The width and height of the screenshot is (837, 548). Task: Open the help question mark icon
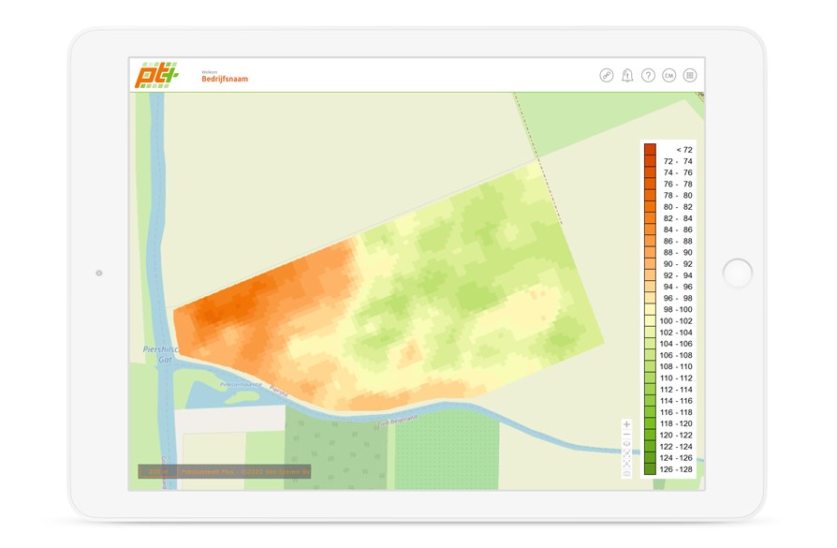click(x=648, y=76)
